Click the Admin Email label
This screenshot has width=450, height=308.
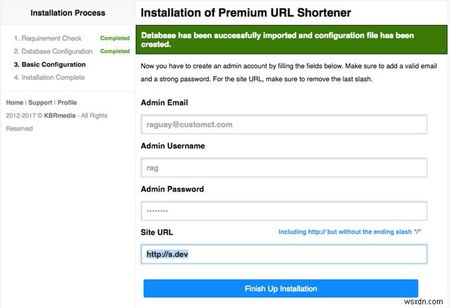point(164,103)
